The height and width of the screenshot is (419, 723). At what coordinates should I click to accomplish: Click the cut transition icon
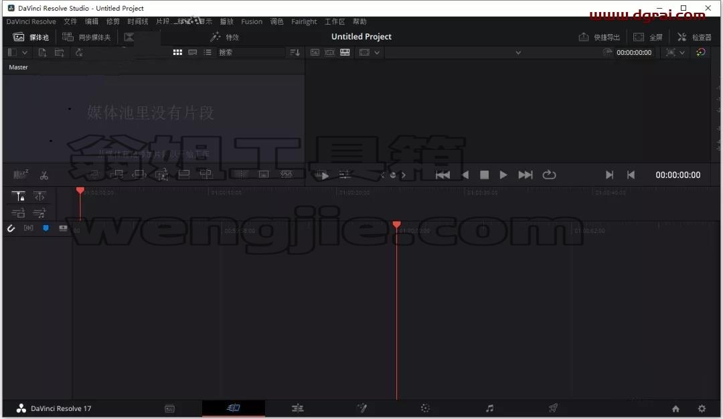[x=241, y=174]
